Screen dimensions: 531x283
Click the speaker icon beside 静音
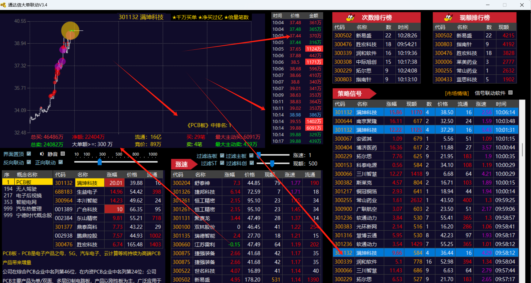42,154
